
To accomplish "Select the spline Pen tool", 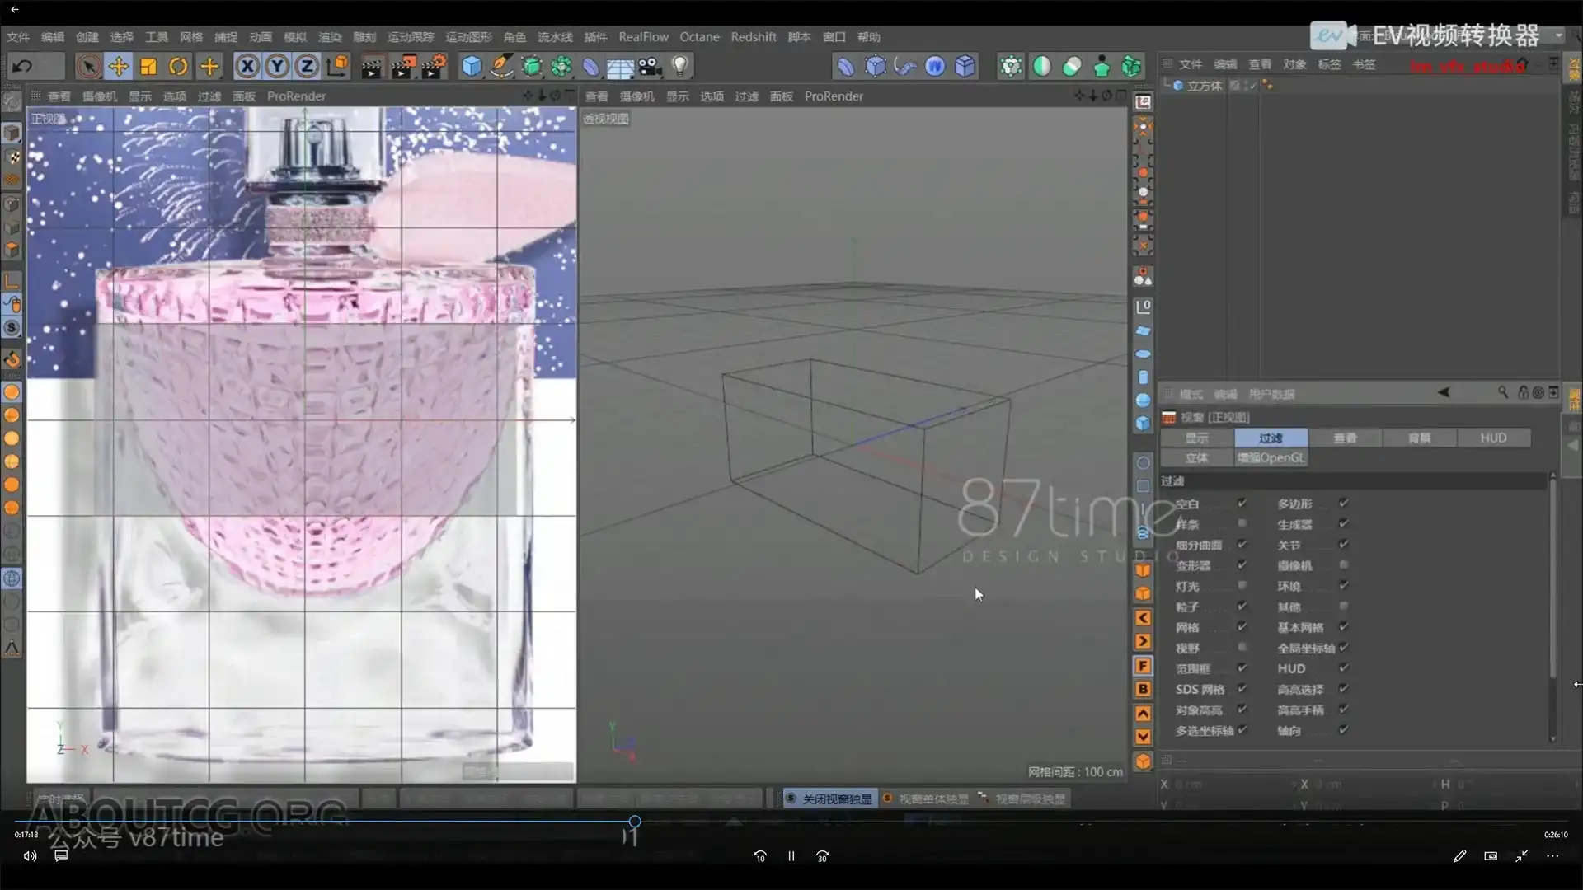I will [502, 66].
